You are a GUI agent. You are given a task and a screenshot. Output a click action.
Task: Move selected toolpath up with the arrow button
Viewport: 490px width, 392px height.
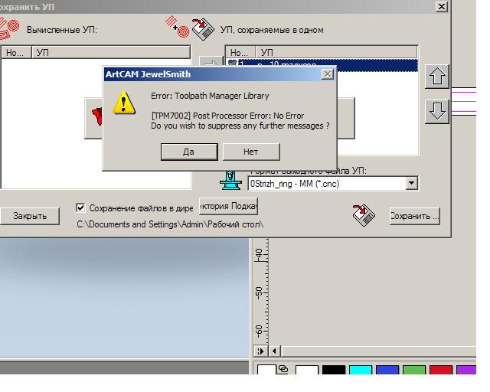click(x=437, y=77)
